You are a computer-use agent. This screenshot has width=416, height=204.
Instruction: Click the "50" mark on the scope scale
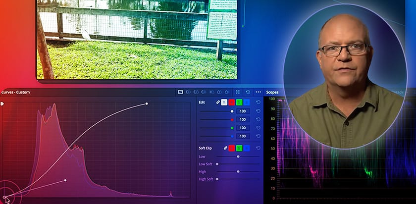point(273,149)
